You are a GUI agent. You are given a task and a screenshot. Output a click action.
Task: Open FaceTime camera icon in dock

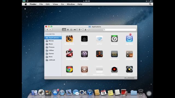click(83, 93)
